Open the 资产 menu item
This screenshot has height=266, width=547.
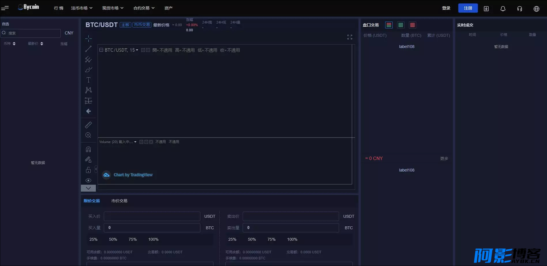tap(168, 8)
